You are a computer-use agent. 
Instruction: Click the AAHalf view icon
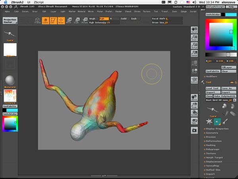[194, 54]
